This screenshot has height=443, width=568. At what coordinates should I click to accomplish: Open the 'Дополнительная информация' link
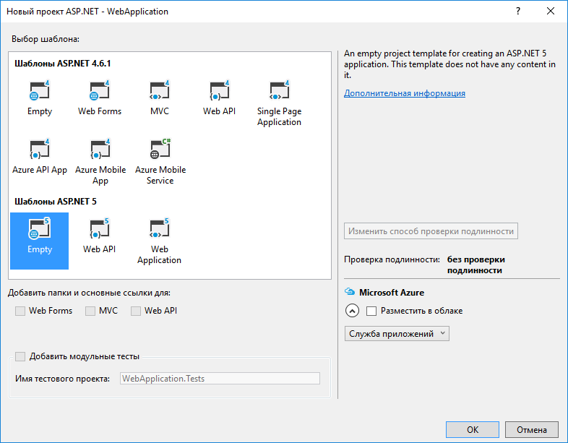(x=405, y=93)
